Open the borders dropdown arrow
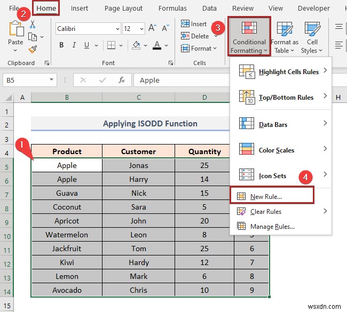The width and height of the screenshot is (347, 312). click(121, 45)
